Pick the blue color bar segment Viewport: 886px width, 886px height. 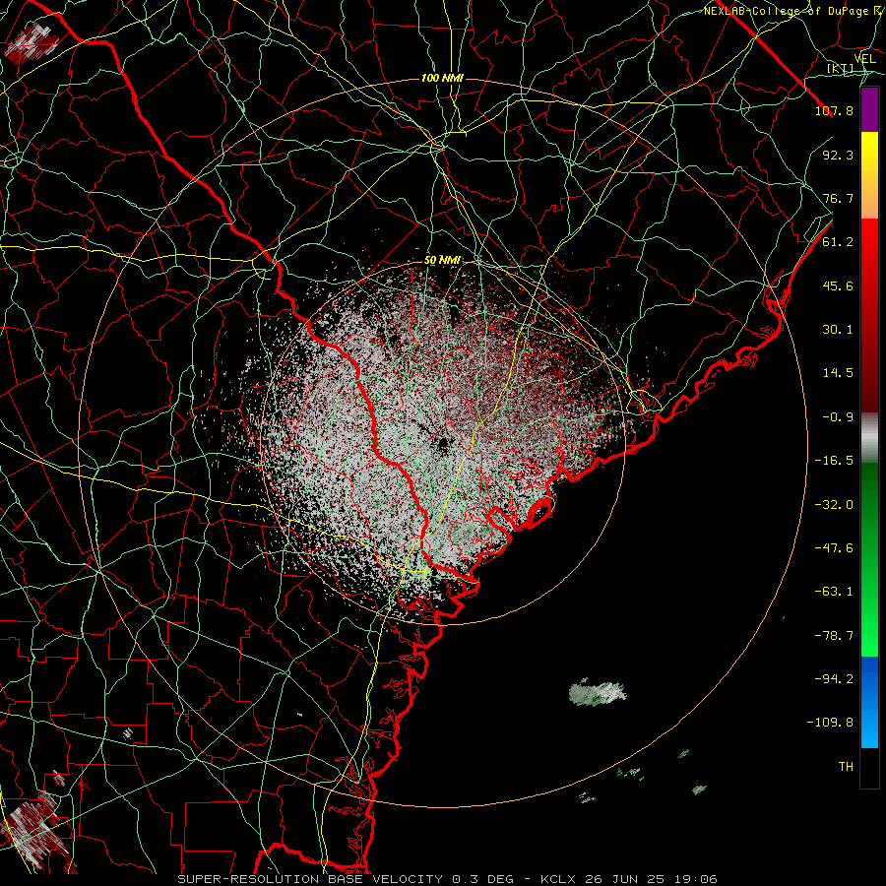pyautogui.click(x=869, y=702)
